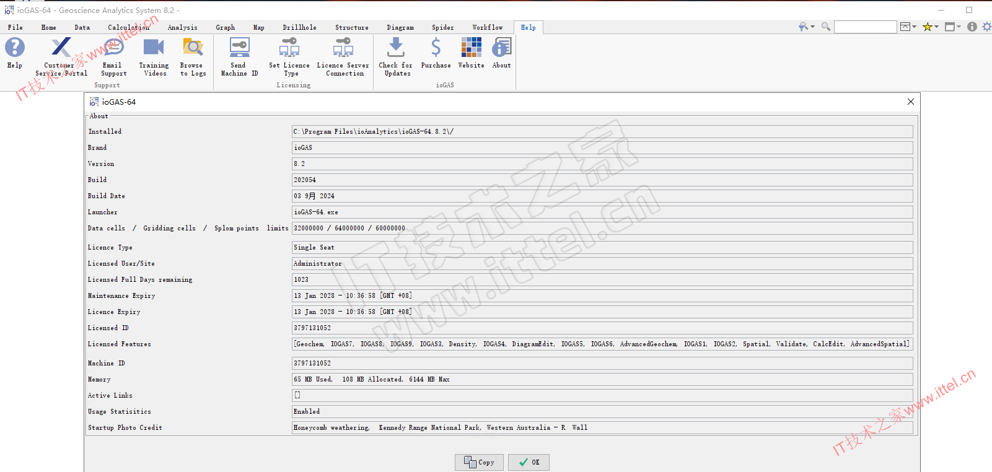Click the grey info circle icon
This screenshot has height=472, width=992.
(x=972, y=27)
